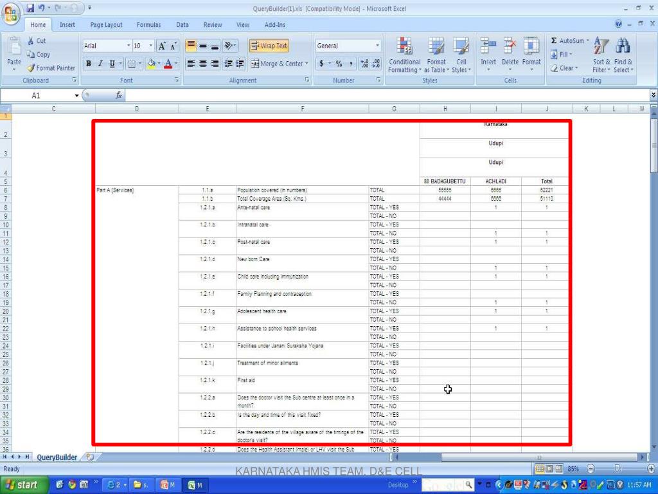
Task: Expand the General number format dropdown
Action: pyautogui.click(x=377, y=46)
